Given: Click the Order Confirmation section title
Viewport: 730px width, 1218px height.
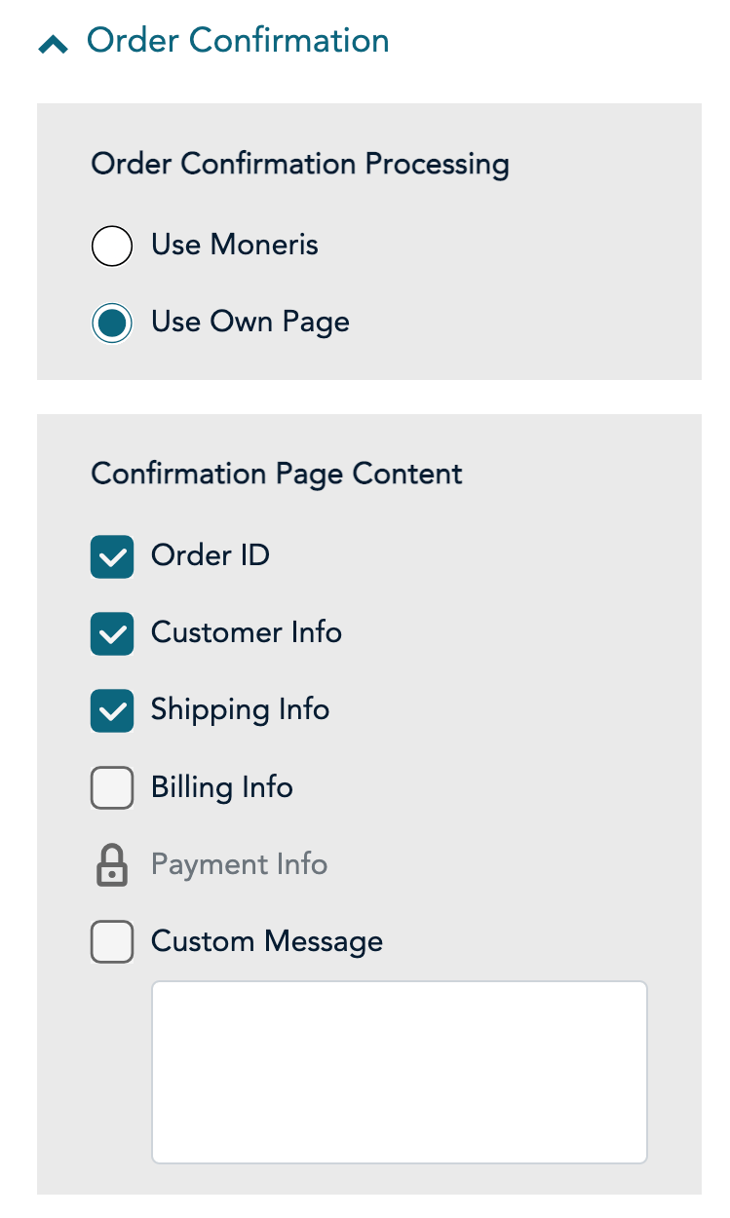Looking at the screenshot, I should 238,41.
